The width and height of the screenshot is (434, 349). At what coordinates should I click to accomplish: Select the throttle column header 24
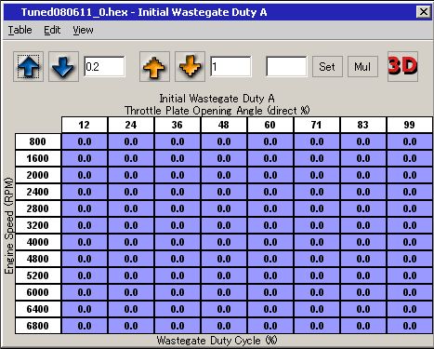click(x=131, y=125)
